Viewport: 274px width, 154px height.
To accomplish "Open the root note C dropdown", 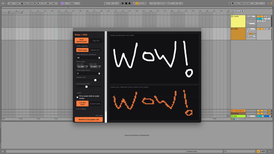I will pos(67,3).
